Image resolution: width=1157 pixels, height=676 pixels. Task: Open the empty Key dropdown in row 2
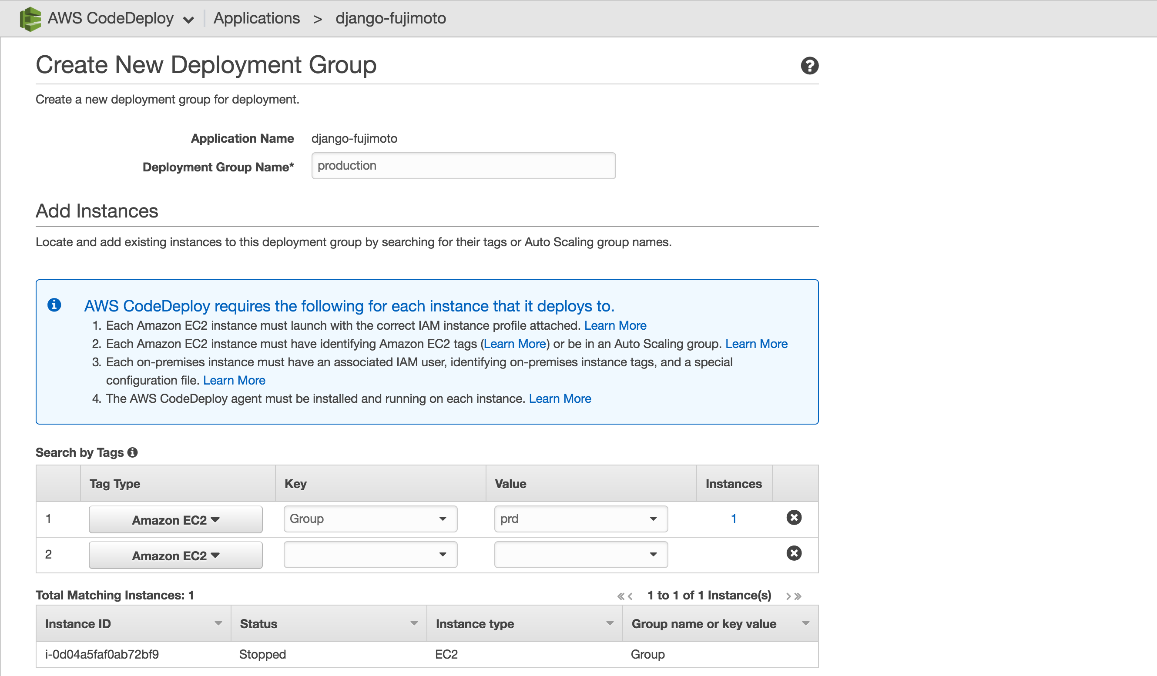pyautogui.click(x=370, y=555)
